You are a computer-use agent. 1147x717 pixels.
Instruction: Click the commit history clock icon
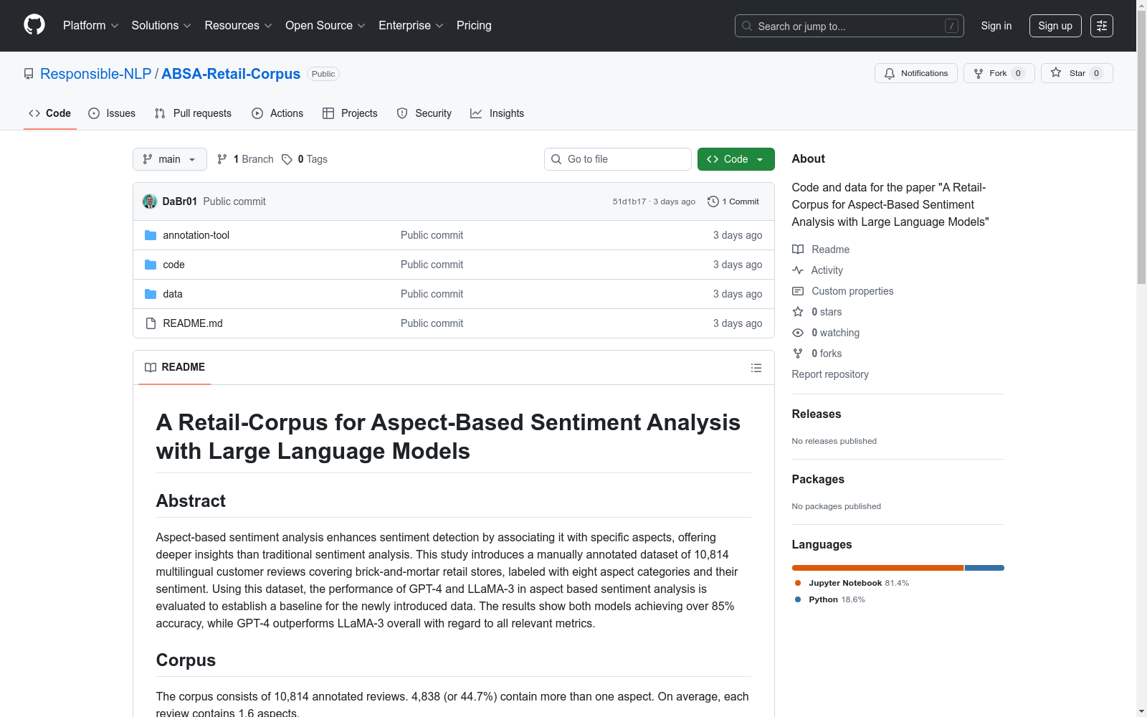click(713, 201)
